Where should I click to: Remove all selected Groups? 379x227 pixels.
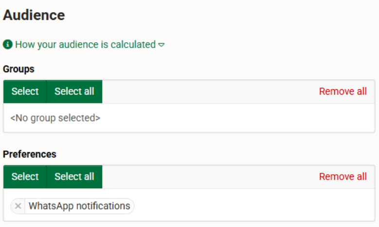pyautogui.click(x=343, y=92)
